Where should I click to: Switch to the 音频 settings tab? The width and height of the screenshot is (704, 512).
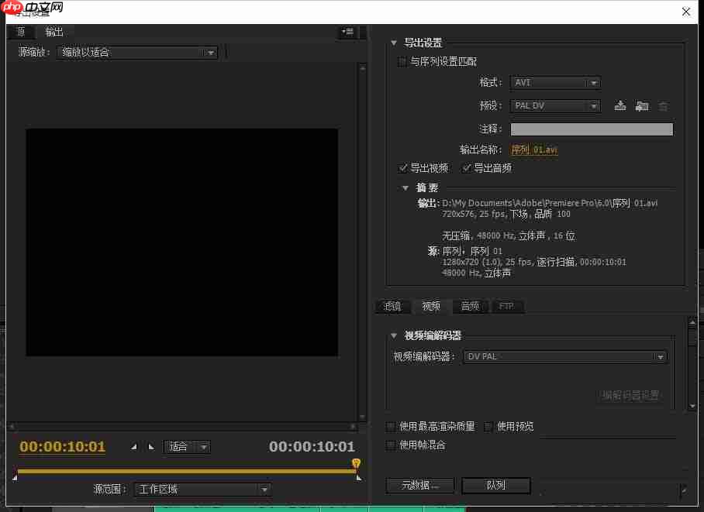[470, 307]
